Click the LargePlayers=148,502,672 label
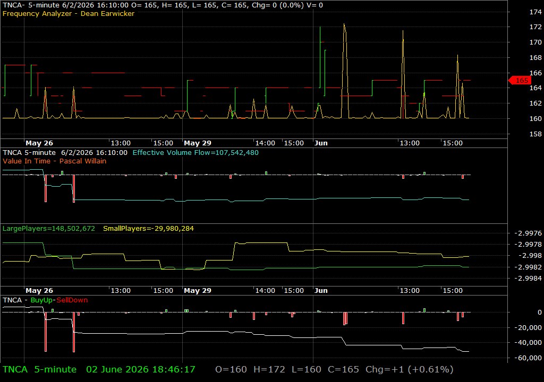The image size is (544, 382). pyautogui.click(x=48, y=229)
